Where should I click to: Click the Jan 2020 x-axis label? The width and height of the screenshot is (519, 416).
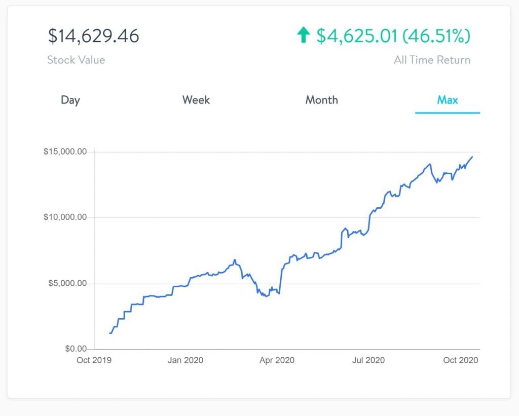(x=186, y=360)
